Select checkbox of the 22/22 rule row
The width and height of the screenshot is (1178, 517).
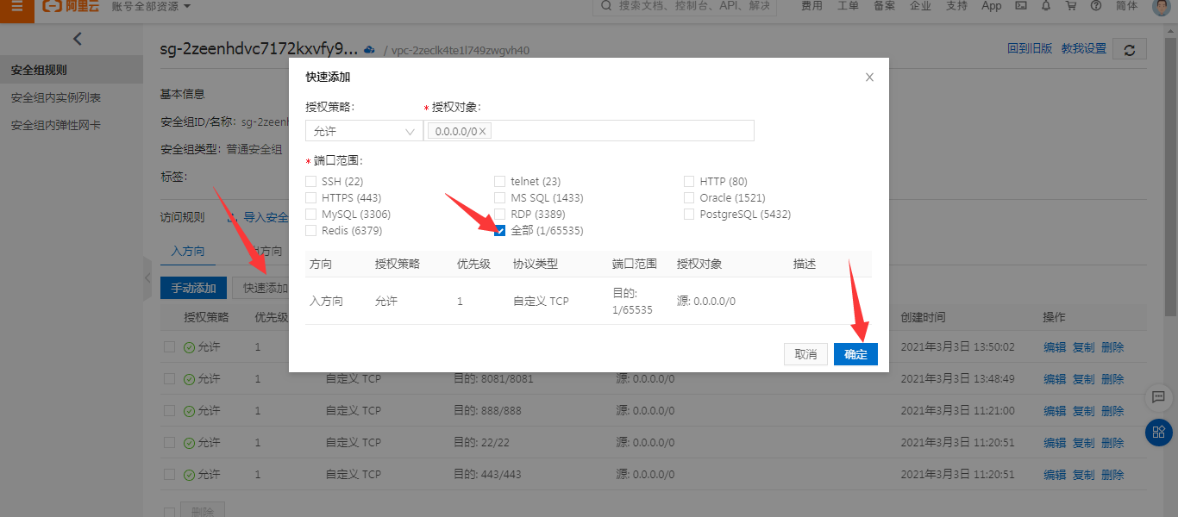tap(169, 443)
